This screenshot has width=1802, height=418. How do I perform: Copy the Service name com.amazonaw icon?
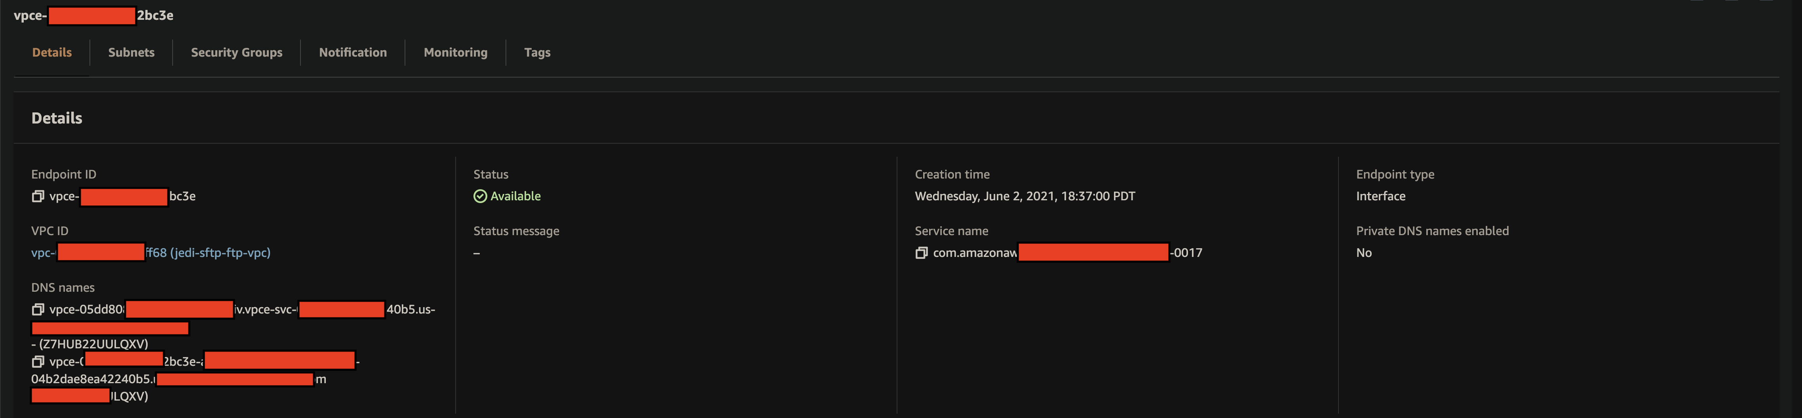[x=921, y=253]
